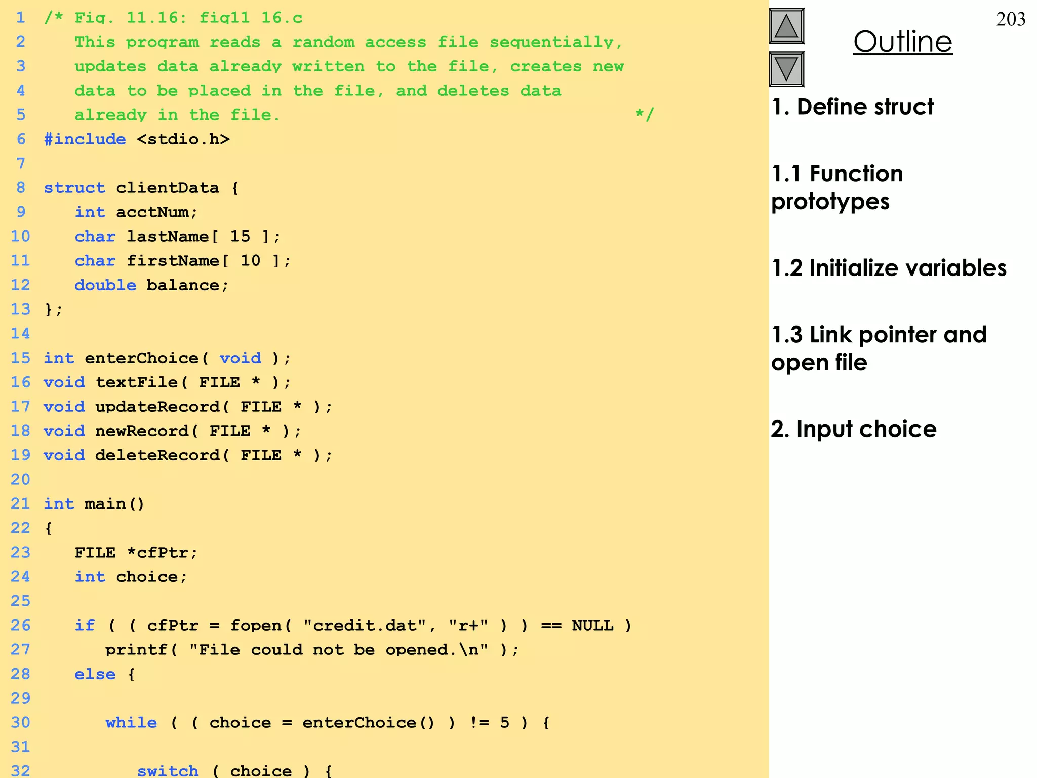1037x778 pixels.
Task: Select outline item '2. Input choice'
Action: pos(854,429)
